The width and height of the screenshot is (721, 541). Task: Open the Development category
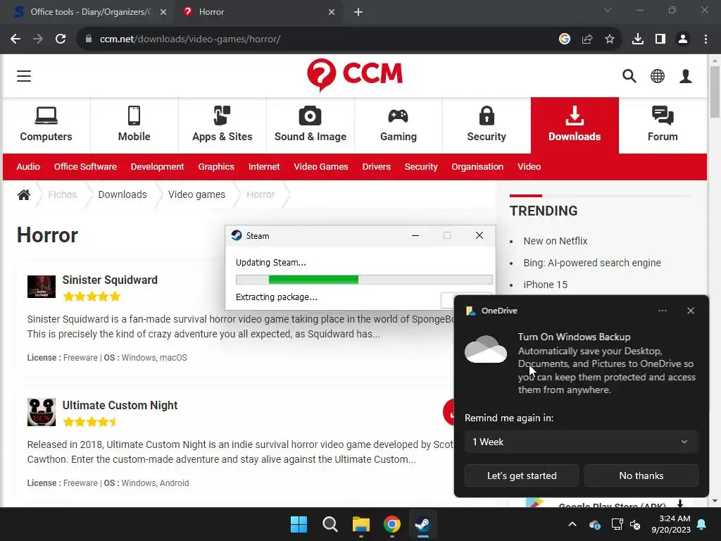pyautogui.click(x=157, y=166)
